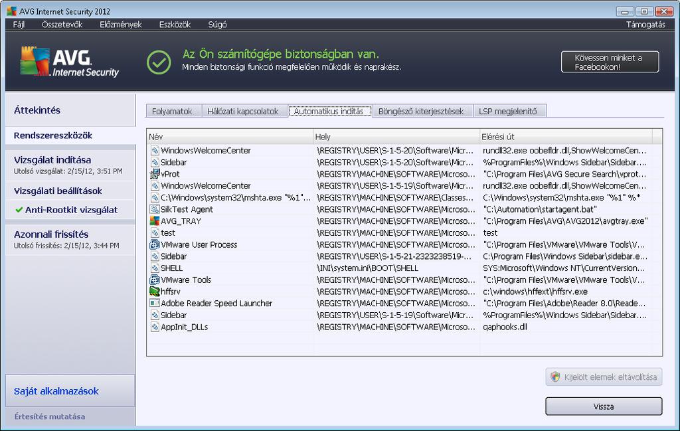Click the SHELL row icon
The width and height of the screenshot is (680, 431).
pyautogui.click(x=155, y=268)
